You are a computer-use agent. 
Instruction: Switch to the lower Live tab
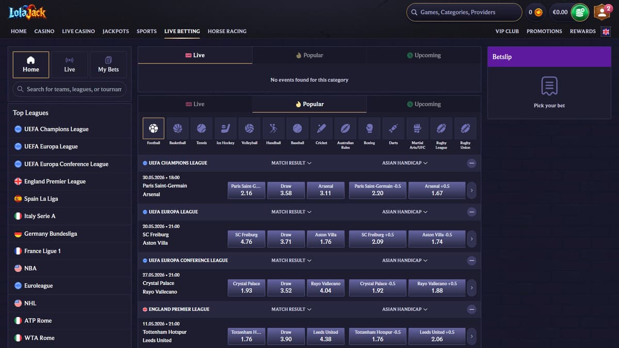195,104
